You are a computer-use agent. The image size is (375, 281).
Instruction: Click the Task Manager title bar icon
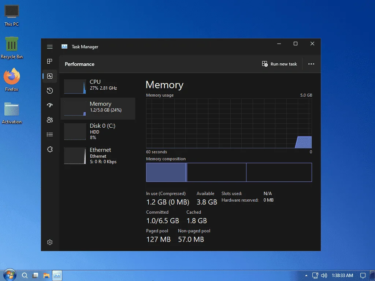(x=64, y=46)
